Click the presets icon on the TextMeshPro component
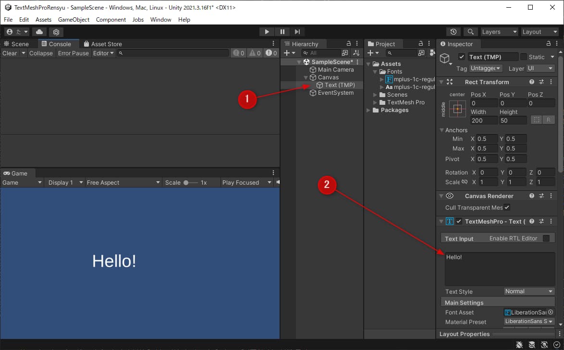 pos(540,221)
